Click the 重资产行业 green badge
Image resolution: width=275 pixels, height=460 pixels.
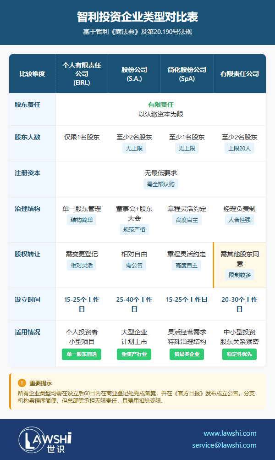134,354
